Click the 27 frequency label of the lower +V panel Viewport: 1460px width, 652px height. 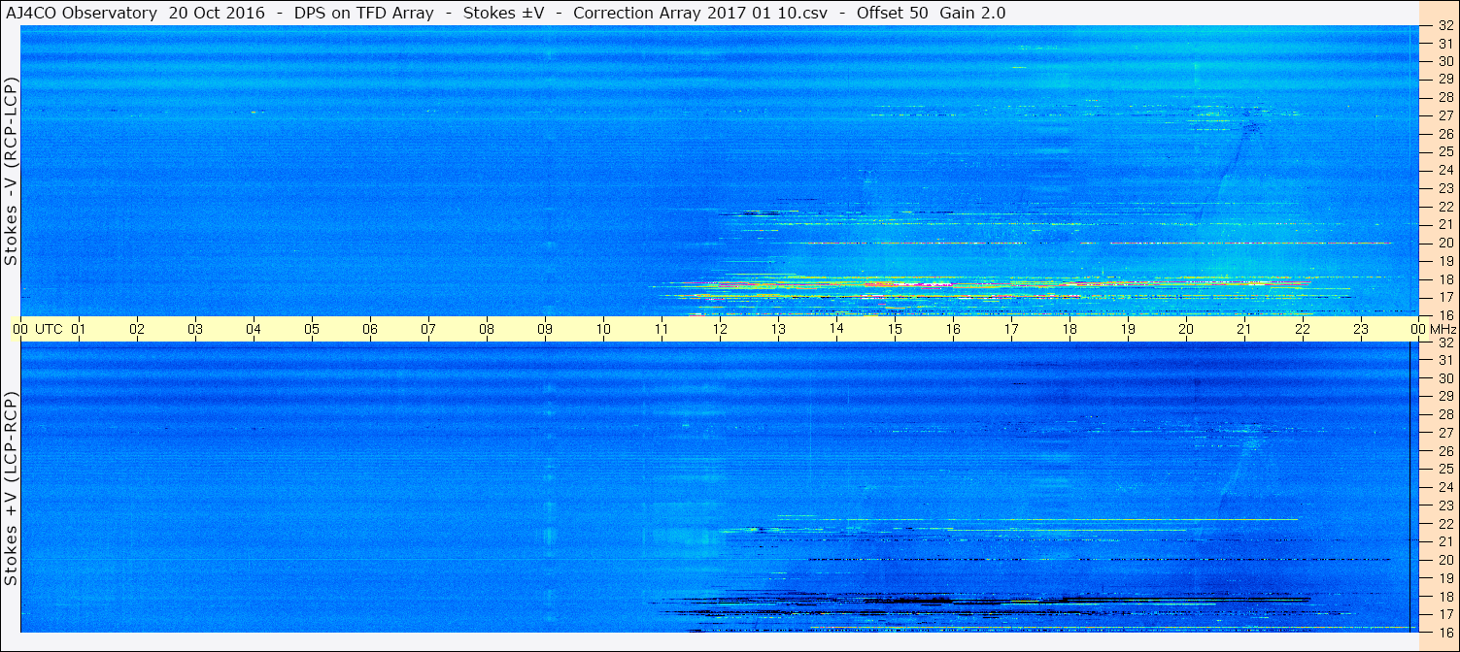[1445, 433]
